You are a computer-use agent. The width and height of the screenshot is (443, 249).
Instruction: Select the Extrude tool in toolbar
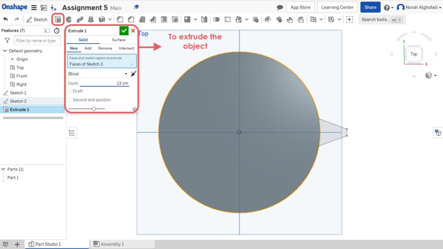point(58,19)
